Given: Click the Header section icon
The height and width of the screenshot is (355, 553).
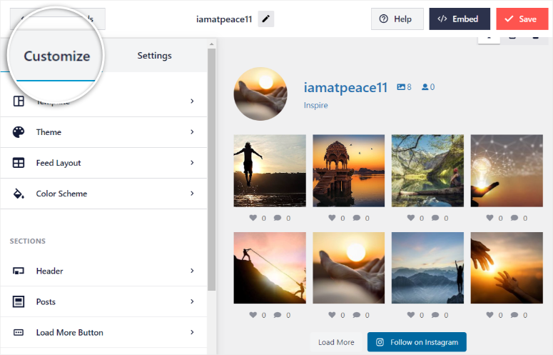Looking at the screenshot, I should [19, 271].
